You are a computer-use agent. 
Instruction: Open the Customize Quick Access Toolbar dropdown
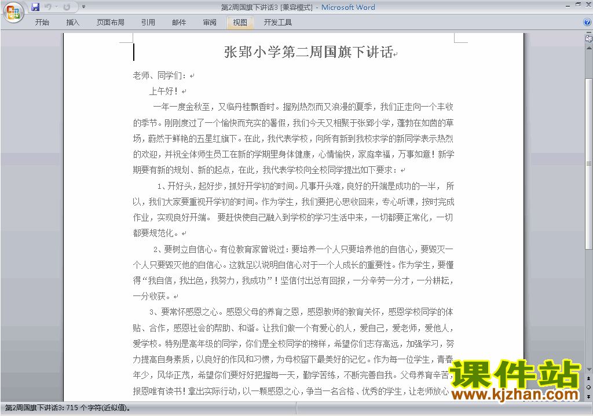click(83, 7)
